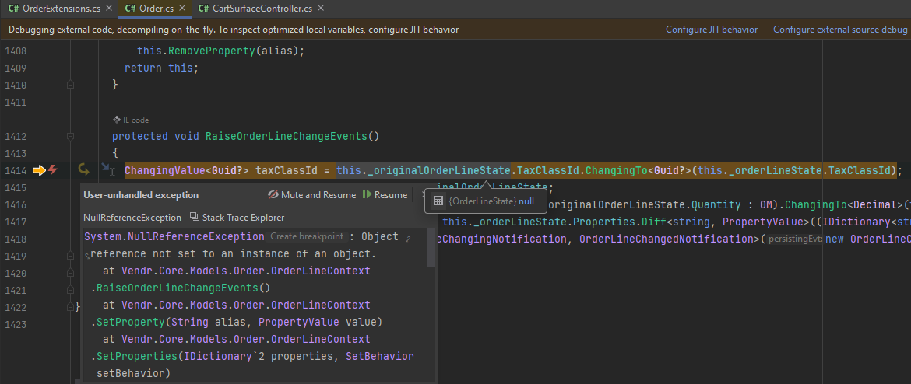
Task: Click the C# icon on CartSurfaceController.cs tab
Action: [x=203, y=9]
